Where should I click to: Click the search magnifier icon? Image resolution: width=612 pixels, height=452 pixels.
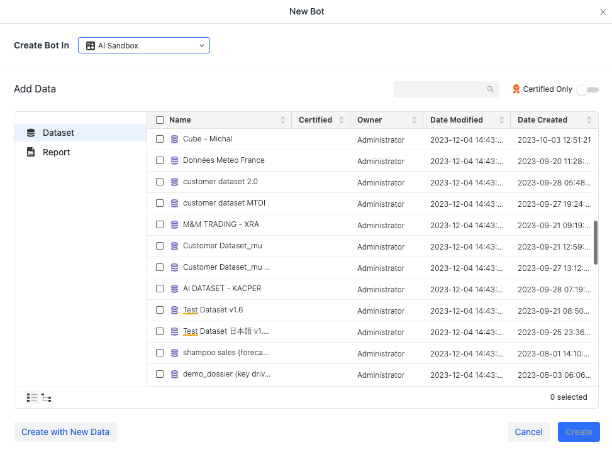(x=491, y=89)
